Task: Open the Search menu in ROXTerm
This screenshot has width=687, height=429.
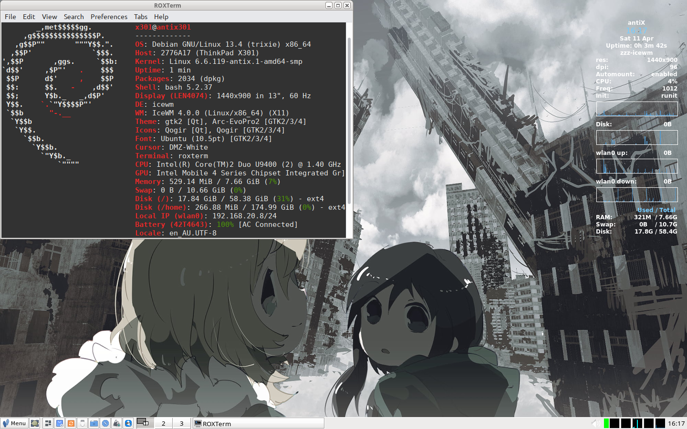Action: 74,17
